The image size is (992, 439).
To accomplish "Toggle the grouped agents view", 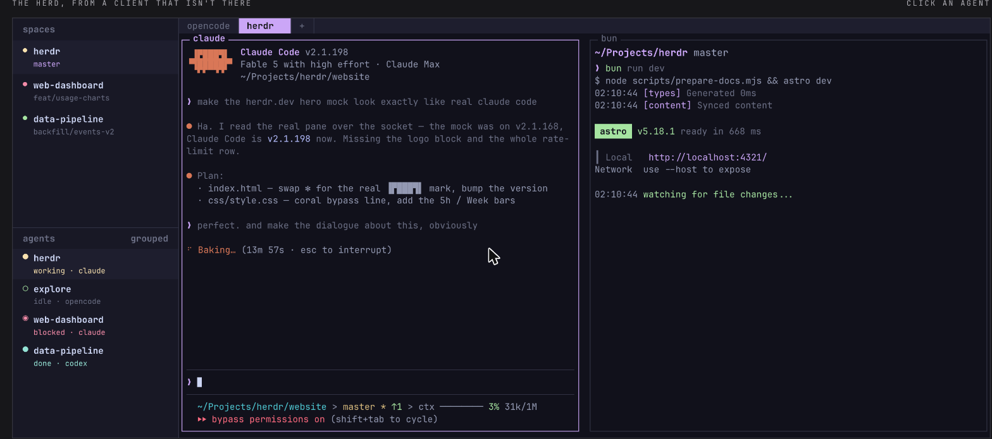I will click(149, 239).
